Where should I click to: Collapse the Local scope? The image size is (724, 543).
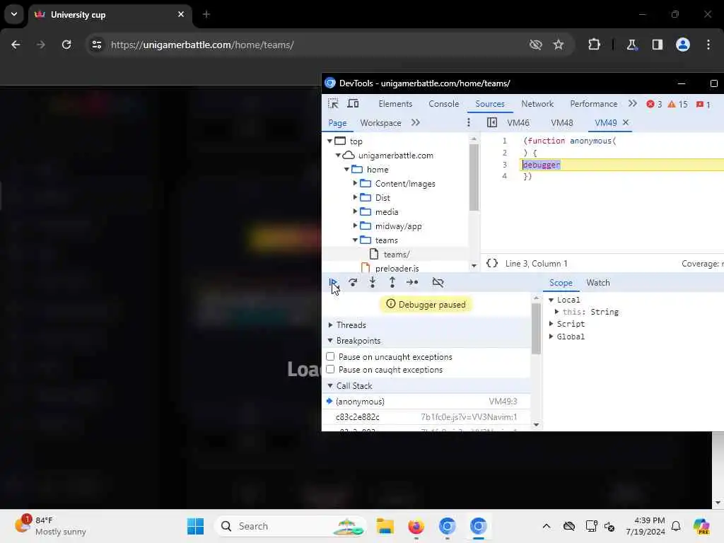tap(551, 300)
